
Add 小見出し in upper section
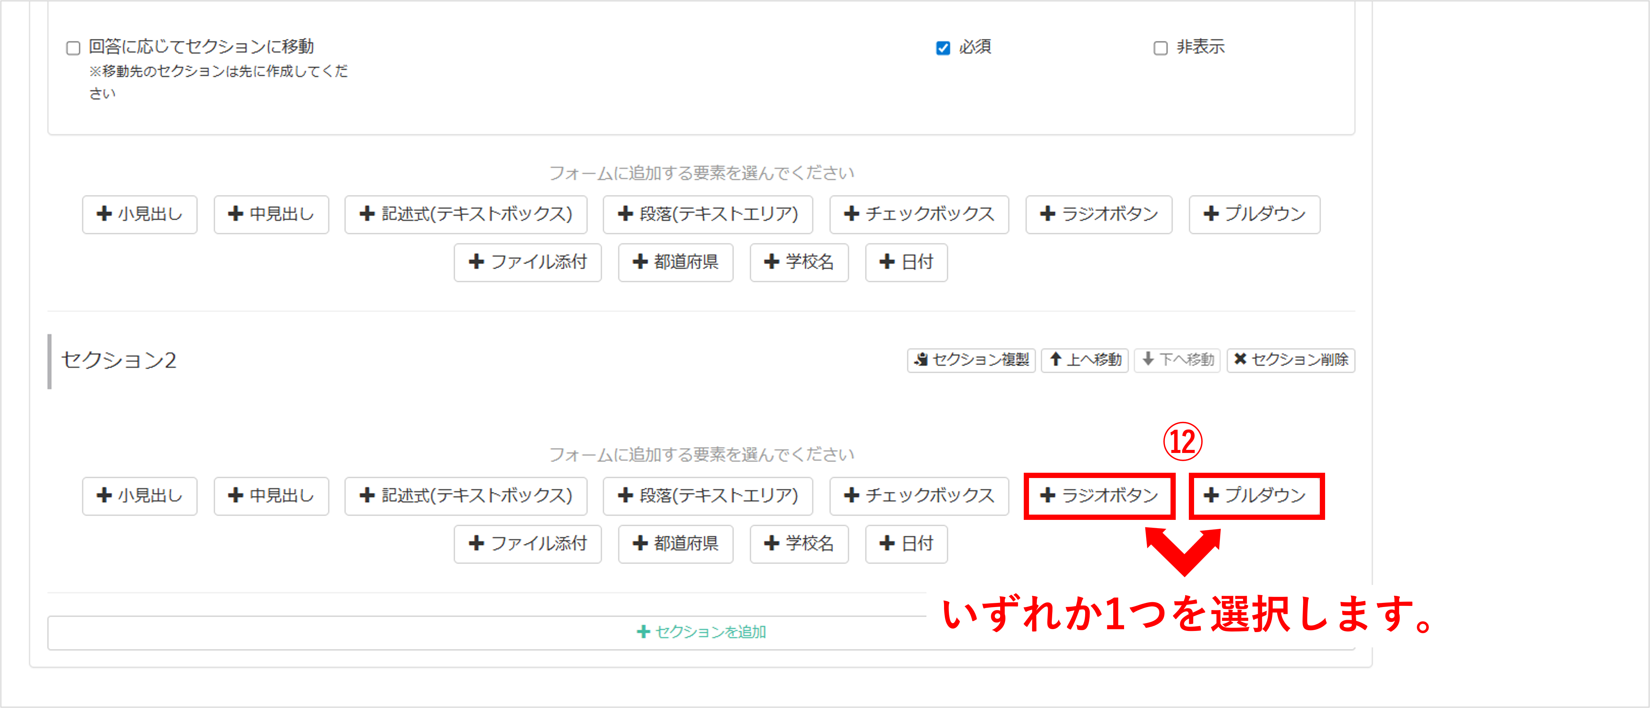[x=139, y=214]
